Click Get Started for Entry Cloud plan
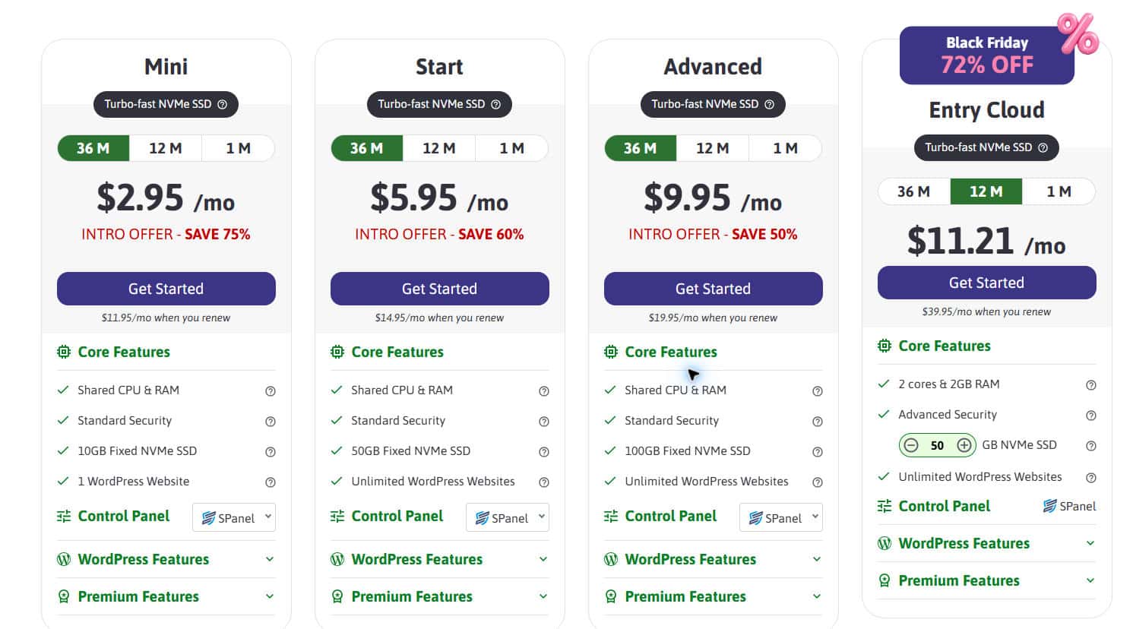This screenshot has height=629, width=1133. (x=986, y=283)
